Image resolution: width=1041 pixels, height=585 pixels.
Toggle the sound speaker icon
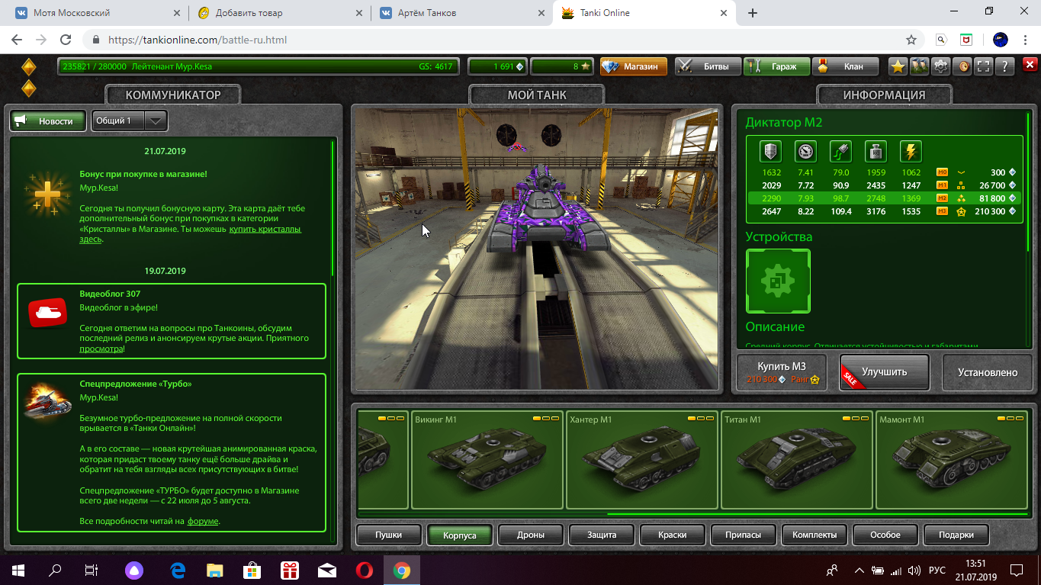pyautogui.click(x=962, y=66)
